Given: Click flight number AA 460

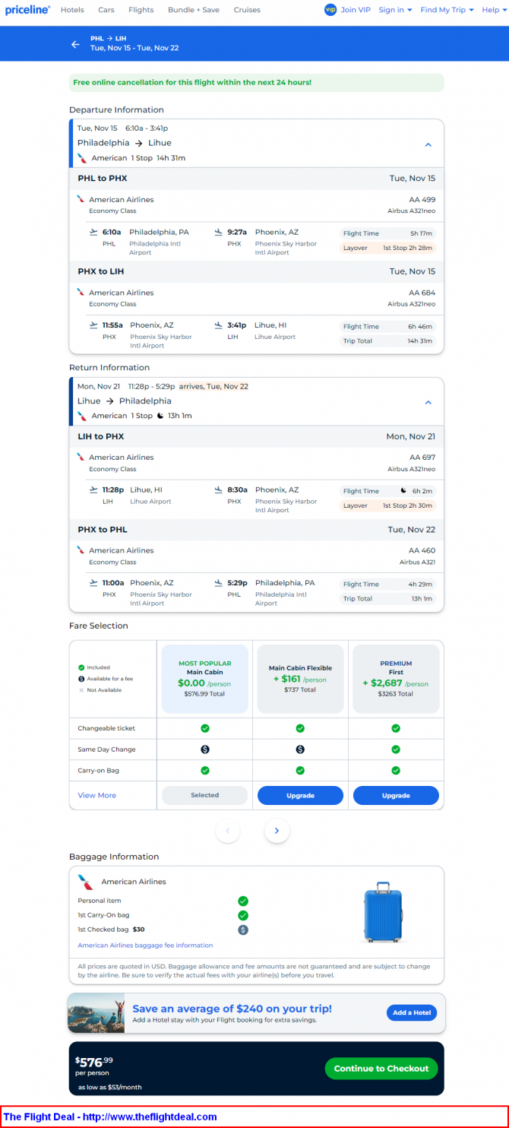Looking at the screenshot, I should (422, 550).
